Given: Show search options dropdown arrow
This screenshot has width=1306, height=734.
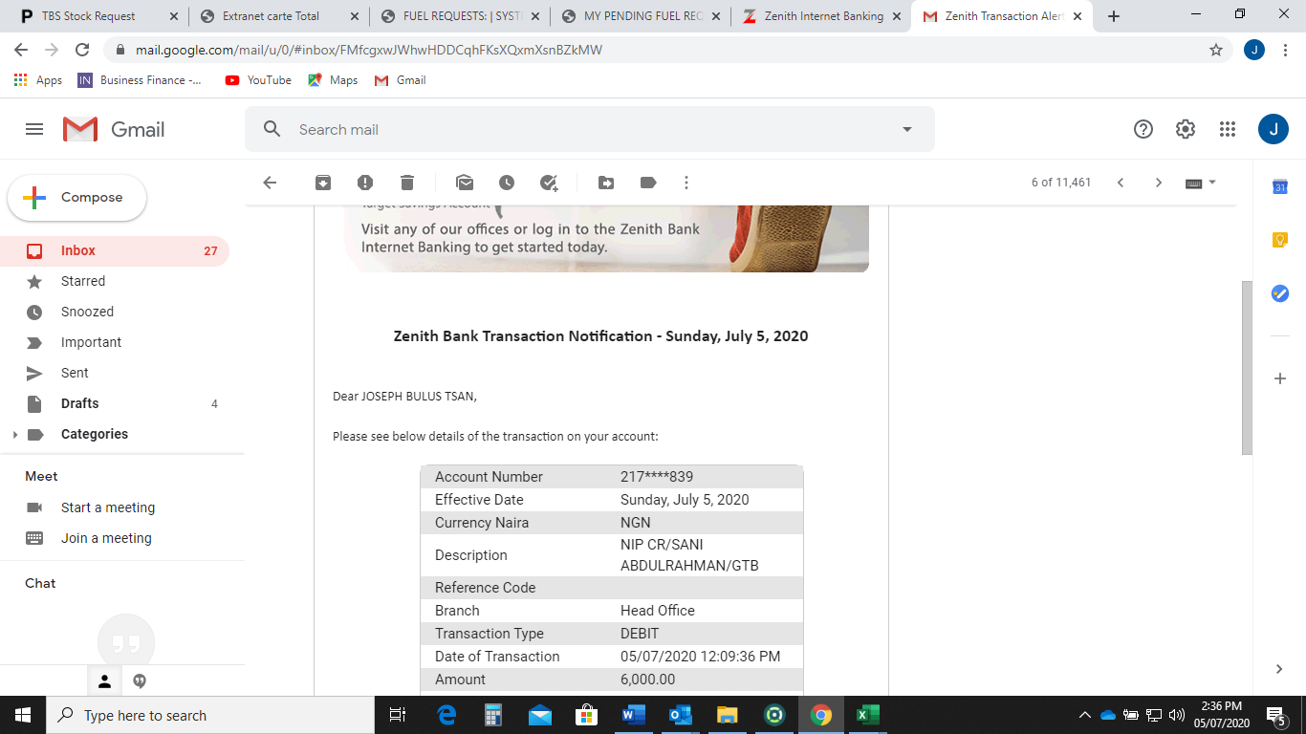Looking at the screenshot, I should [x=907, y=129].
